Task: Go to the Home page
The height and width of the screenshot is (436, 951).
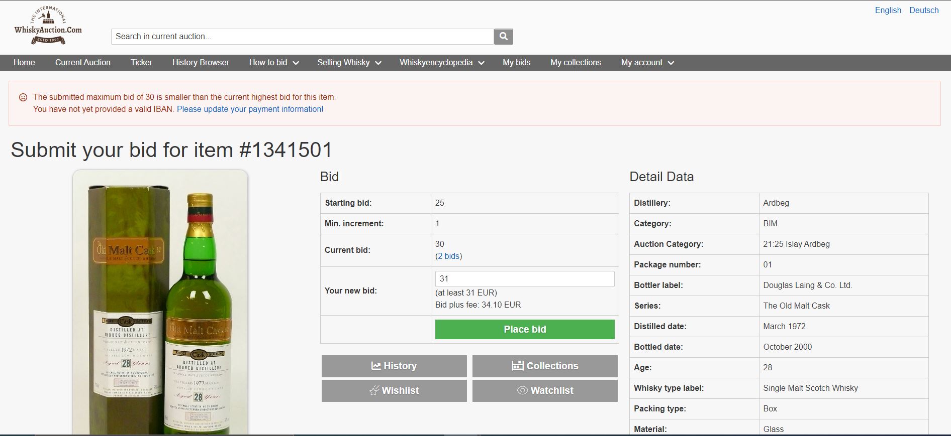Action: [x=24, y=63]
